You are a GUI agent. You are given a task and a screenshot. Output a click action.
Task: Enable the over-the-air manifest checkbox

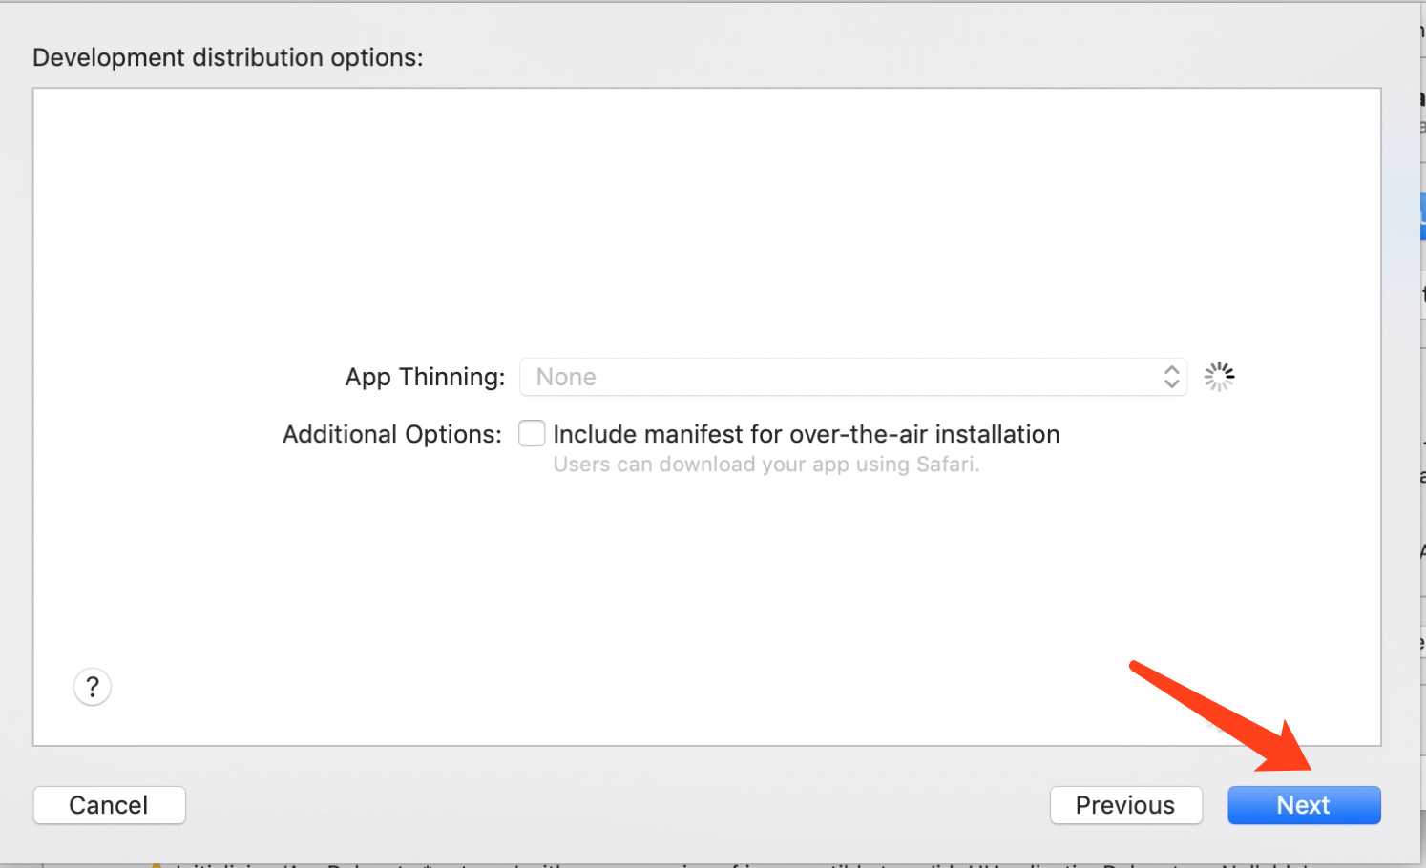tap(532, 434)
